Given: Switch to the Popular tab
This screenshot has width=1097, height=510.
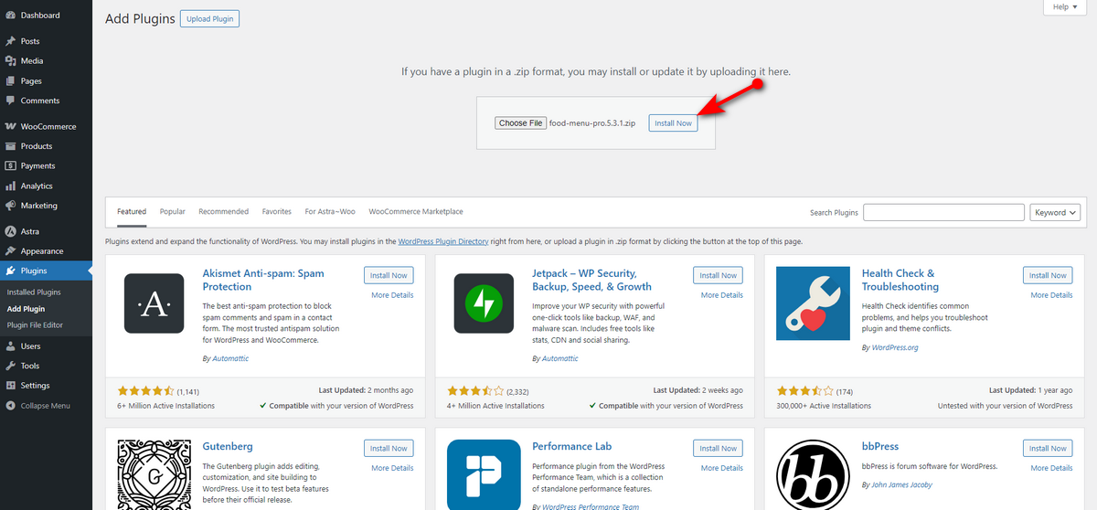Looking at the screenshot, I should point(173,211).
